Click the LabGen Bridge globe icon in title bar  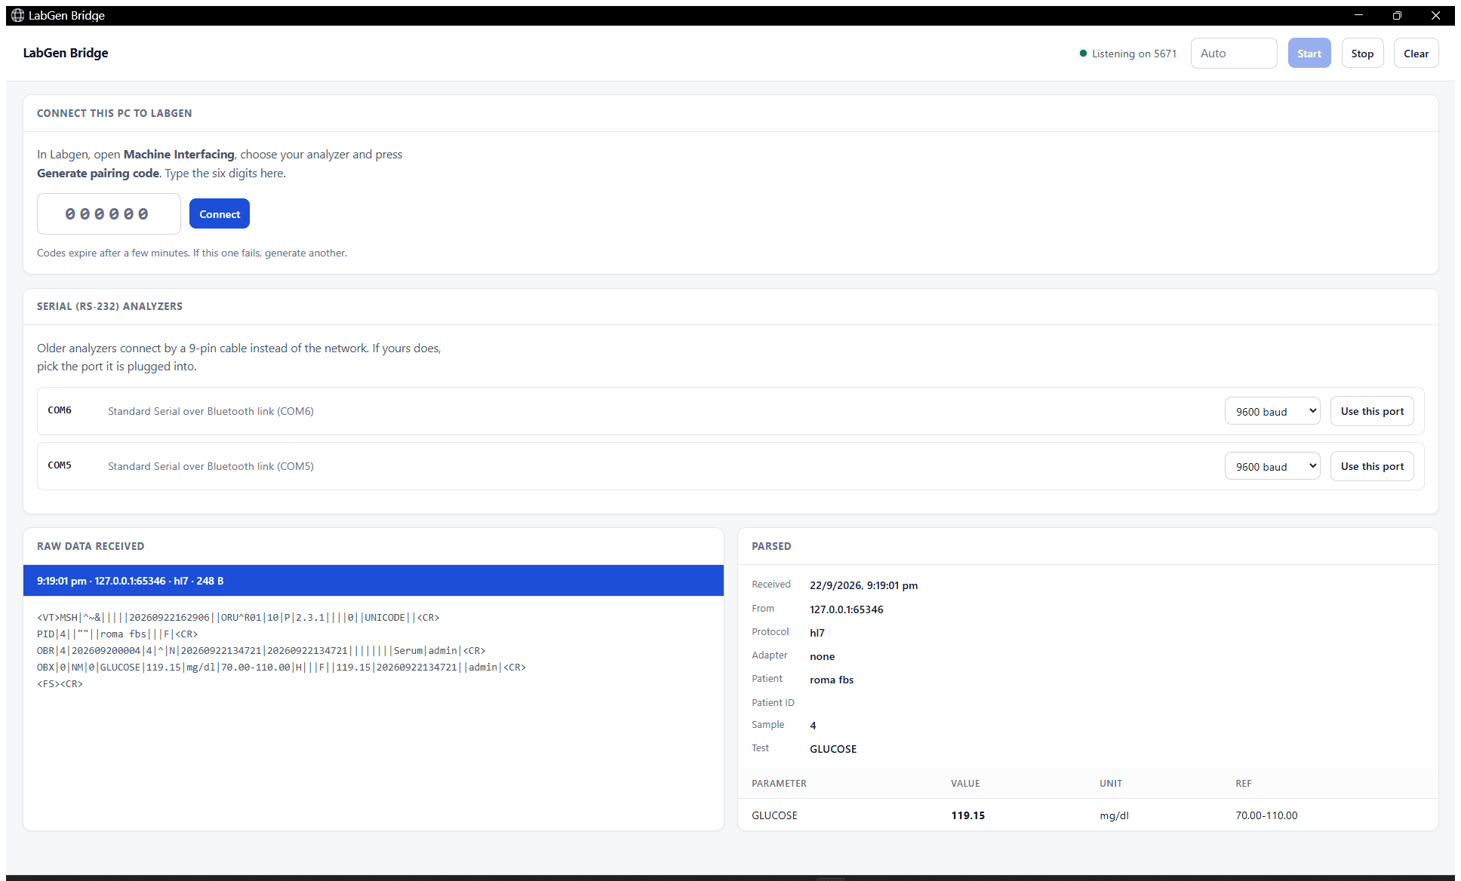tap(17, 15)
